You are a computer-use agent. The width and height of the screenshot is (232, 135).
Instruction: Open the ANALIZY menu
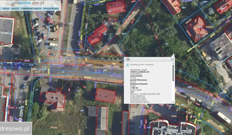pos(15,9)
